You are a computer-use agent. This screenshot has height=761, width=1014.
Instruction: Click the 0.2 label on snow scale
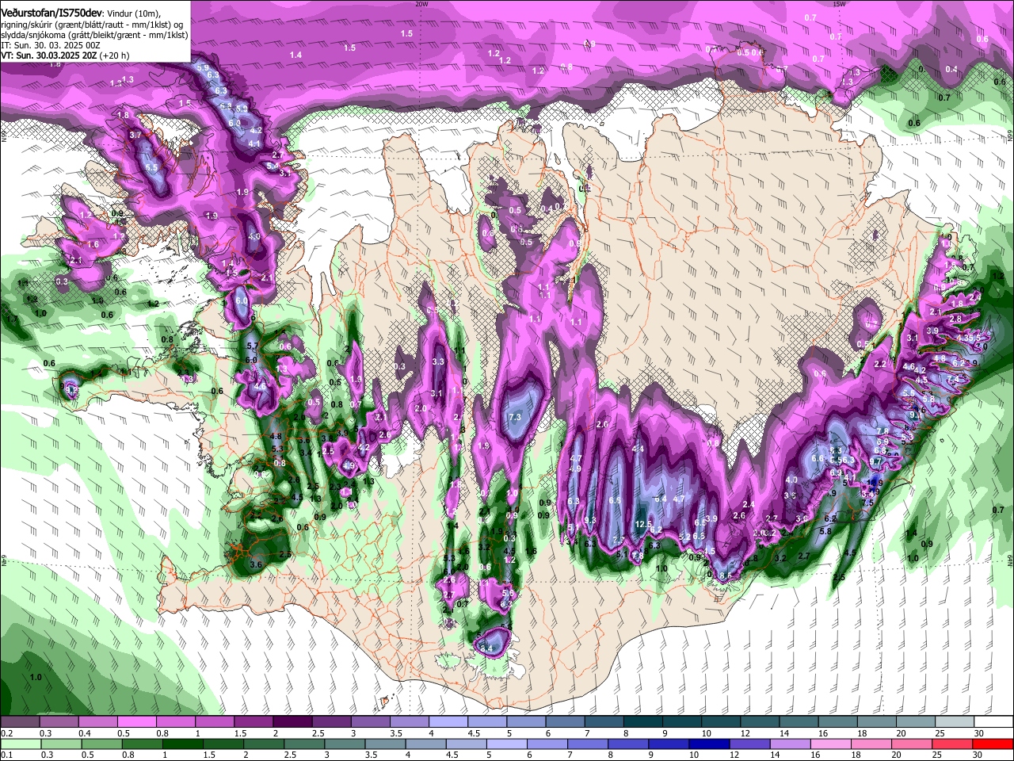click(x=7, y=733)
